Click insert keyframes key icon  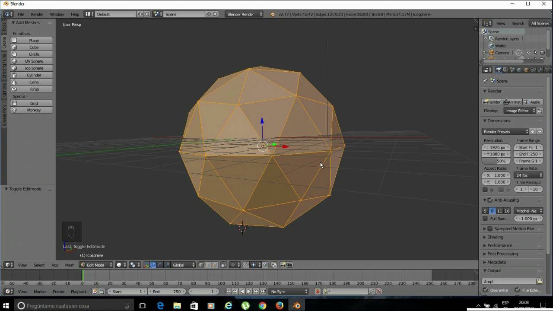[x=372, y=292]
